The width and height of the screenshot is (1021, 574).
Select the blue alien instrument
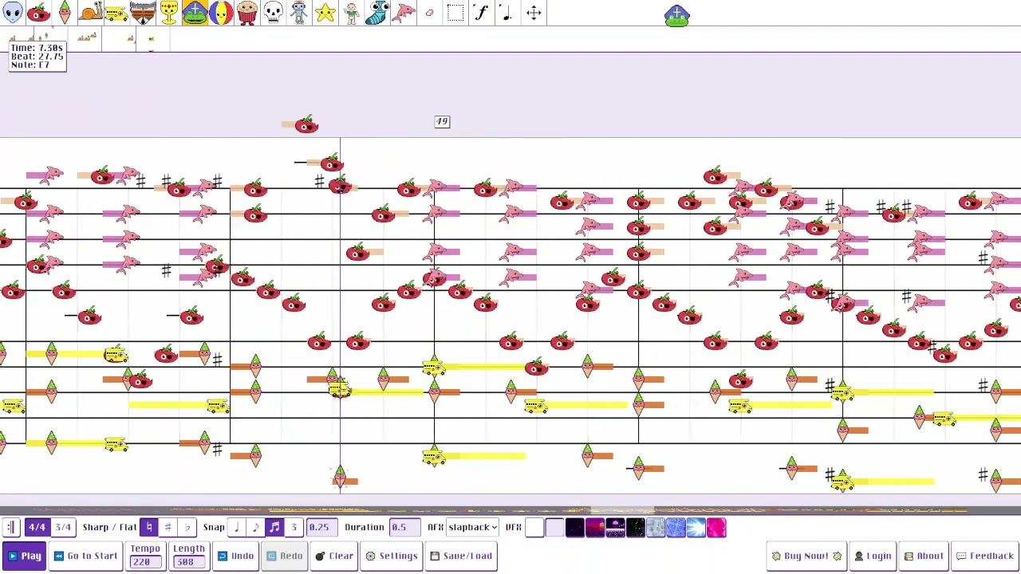[13, 13]
